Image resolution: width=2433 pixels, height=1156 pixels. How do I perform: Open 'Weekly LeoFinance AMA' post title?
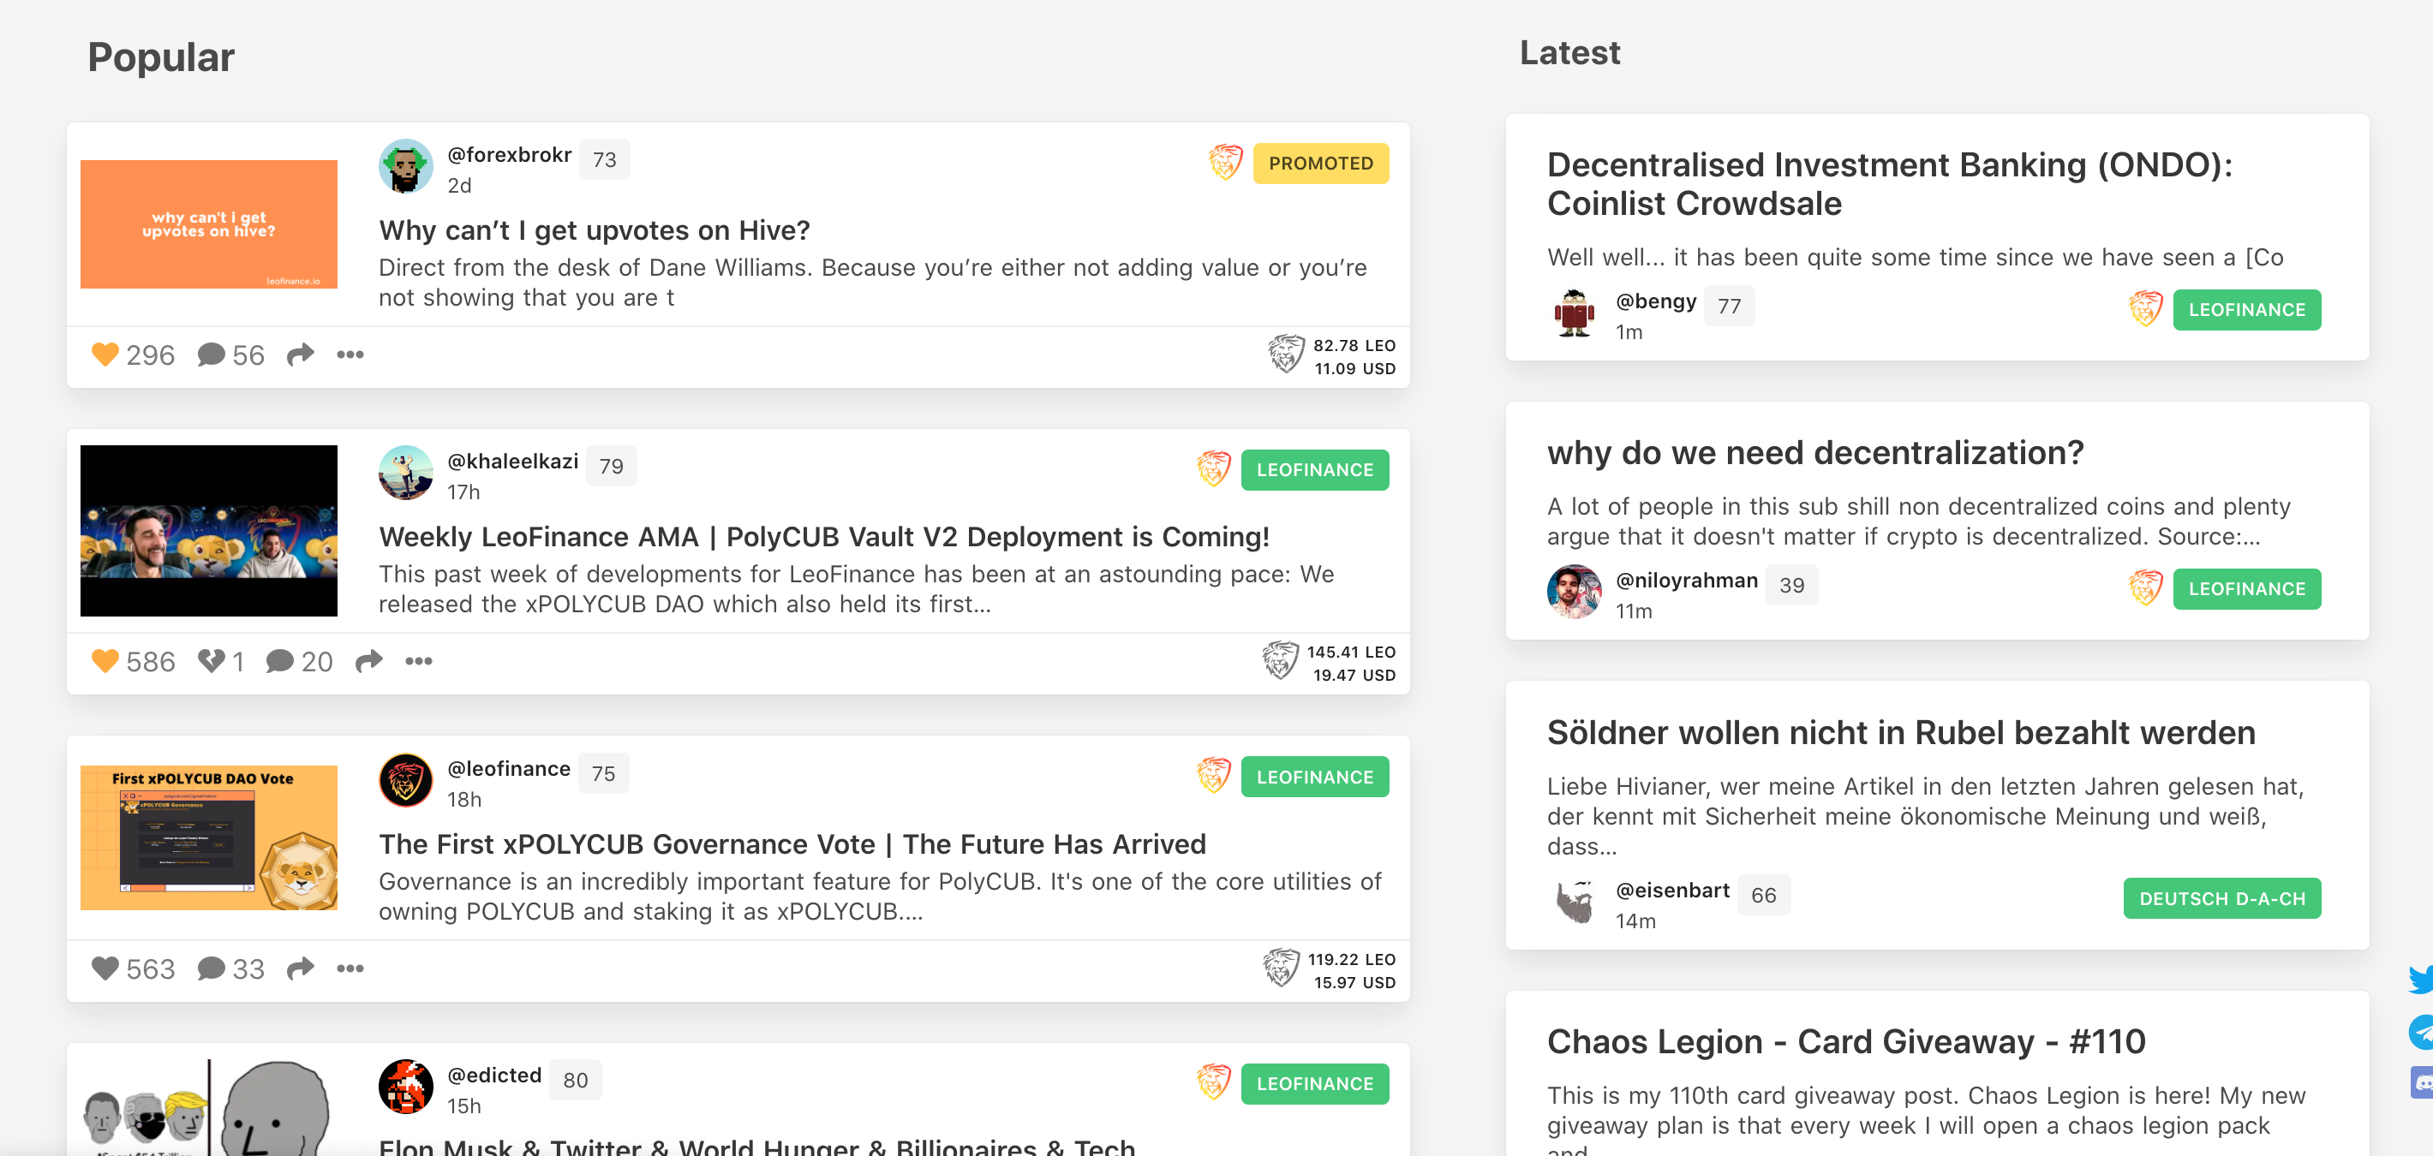click(x=823, y=537)
